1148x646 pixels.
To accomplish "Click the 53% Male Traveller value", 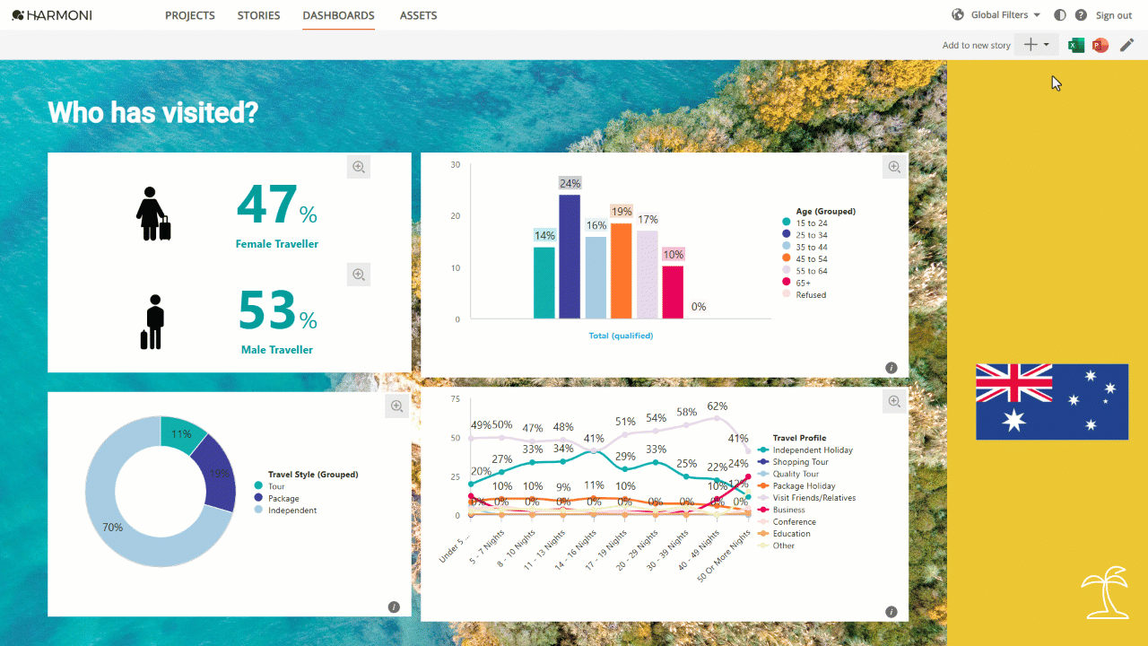I will point(277,311).
